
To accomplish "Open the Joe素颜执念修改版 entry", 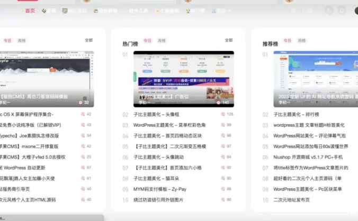I will [30, 136].
